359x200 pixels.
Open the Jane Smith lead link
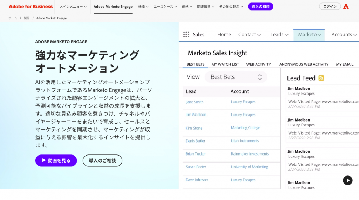[195, 102]
